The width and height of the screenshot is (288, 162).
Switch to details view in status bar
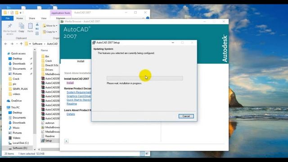pyautogui.click(x=142, y=153)
